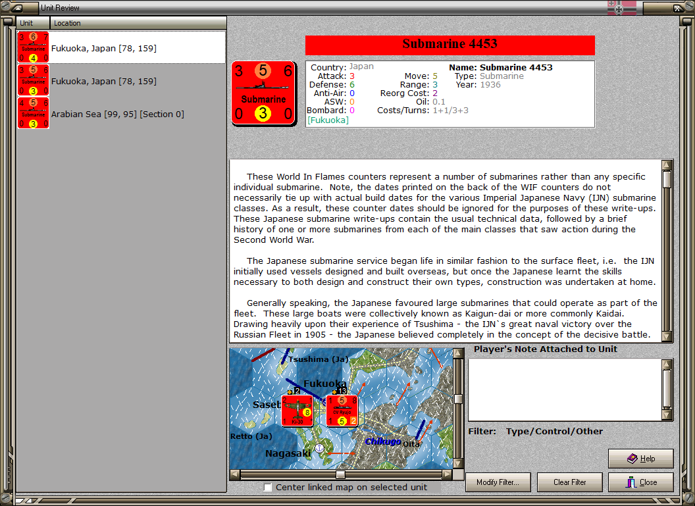Select the 3-6-7 submarine counter at Fukuoka
This screenshot has width=695, height=506.
tap(34, 47)
